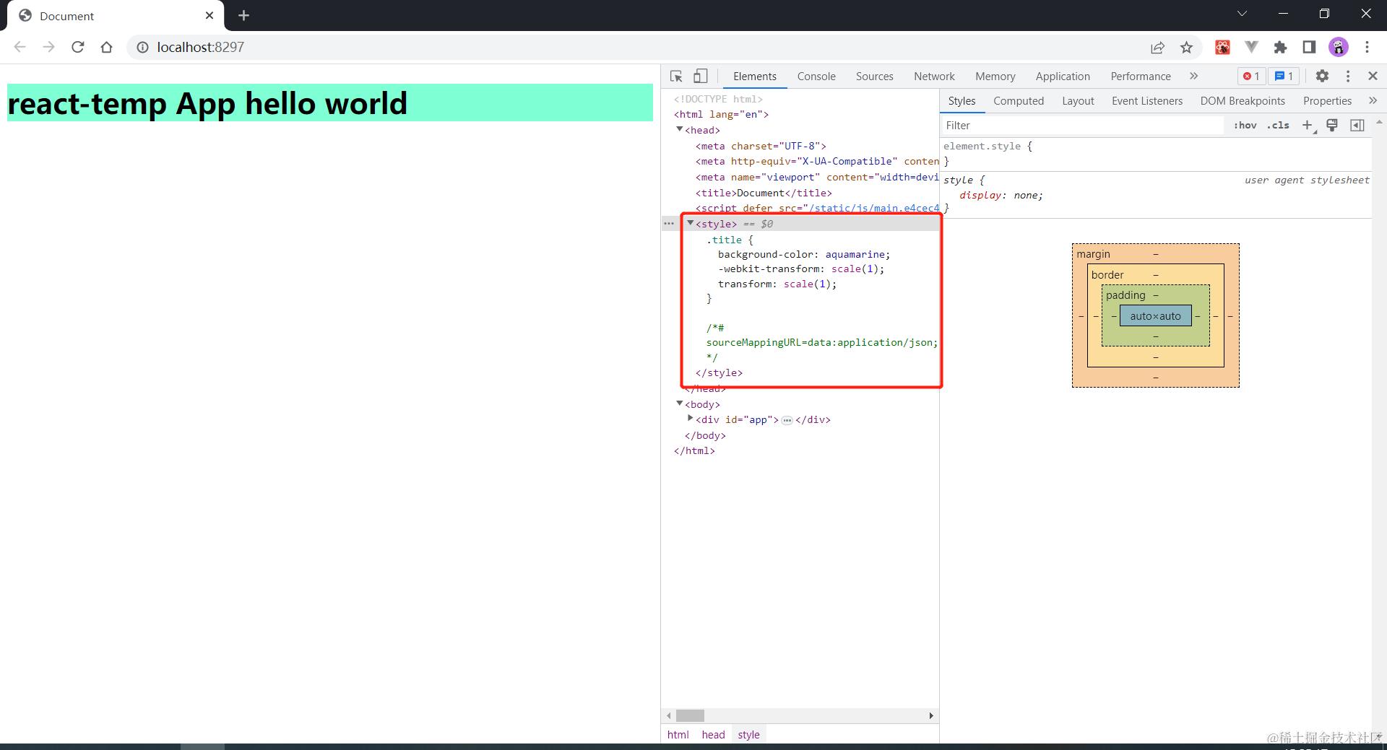Viewport: 1387px width, 750px height.
Task: Click the auto×auto content box
Action: coord(1155,316)
